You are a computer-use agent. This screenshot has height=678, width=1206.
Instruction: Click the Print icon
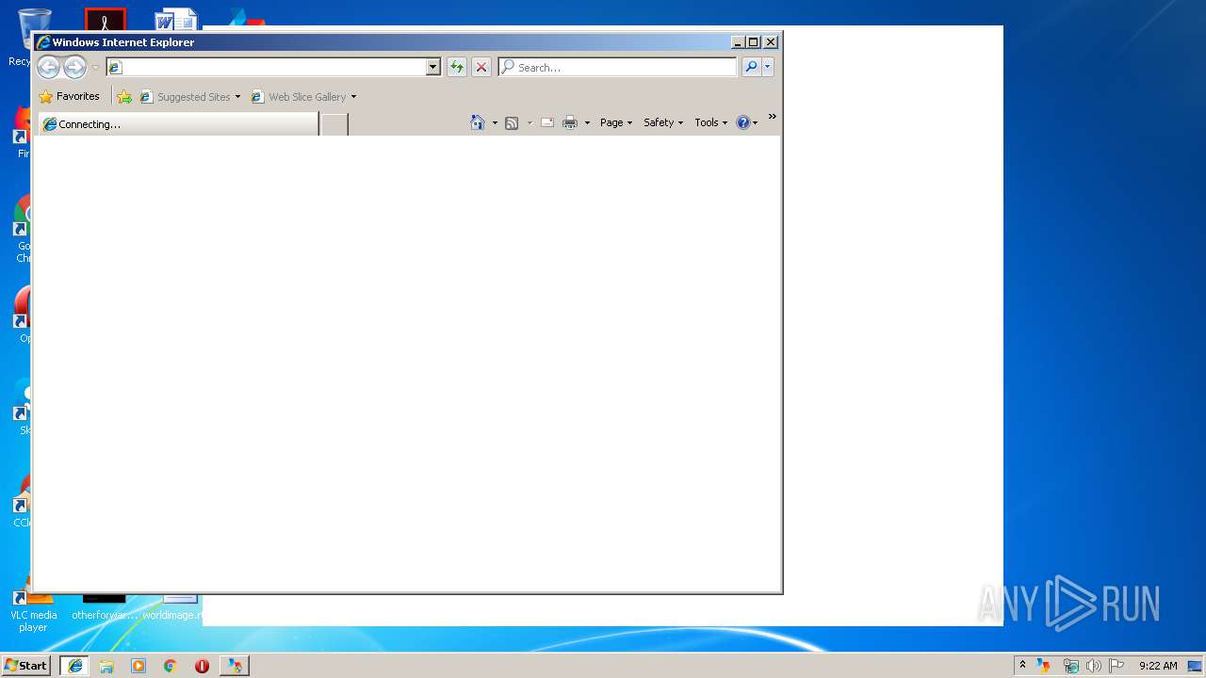click(x=570, y=122)
